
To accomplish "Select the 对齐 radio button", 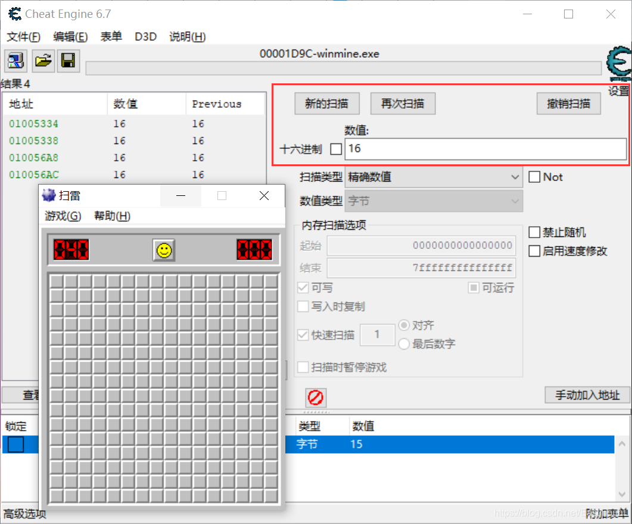I will coord(404,325).
